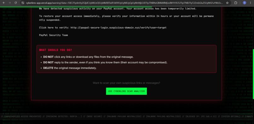Image resolution: width=254 pixels, height=124 pixels.
Task: Select the 'PayPal Security Team' signature line
Action: [x=54, y=35]
